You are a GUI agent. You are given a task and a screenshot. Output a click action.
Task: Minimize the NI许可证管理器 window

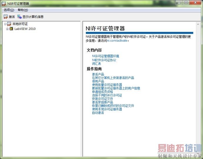point(179,3)
